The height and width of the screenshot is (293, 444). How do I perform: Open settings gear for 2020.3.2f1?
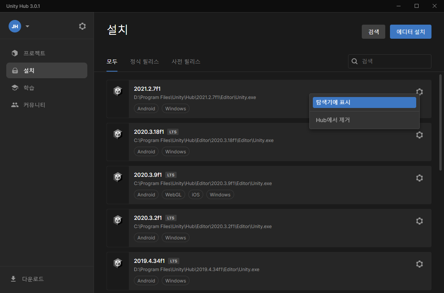419,221
